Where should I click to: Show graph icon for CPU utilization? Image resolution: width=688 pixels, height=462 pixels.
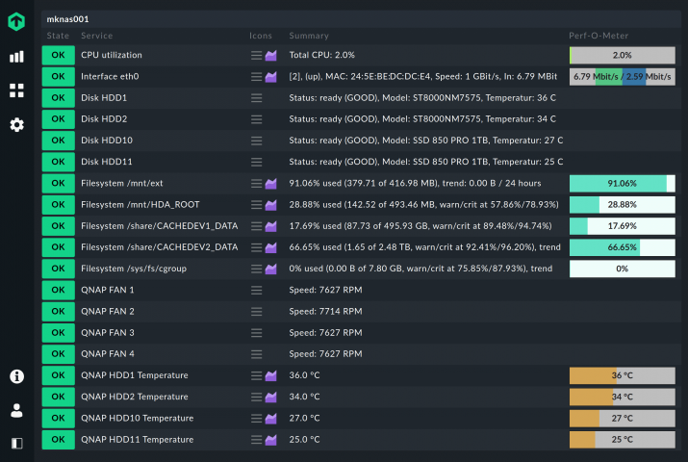pyautogui.click(x=271, y=56)
